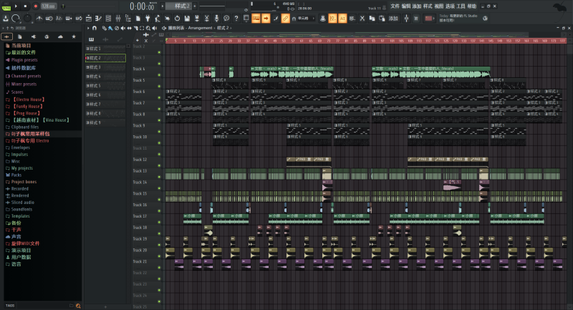Open the 文件 menu
This screenshot has width=573, height=310.
click(x=395, y=6)
